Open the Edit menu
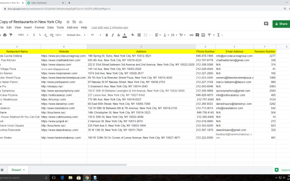 tap(9, 27)
